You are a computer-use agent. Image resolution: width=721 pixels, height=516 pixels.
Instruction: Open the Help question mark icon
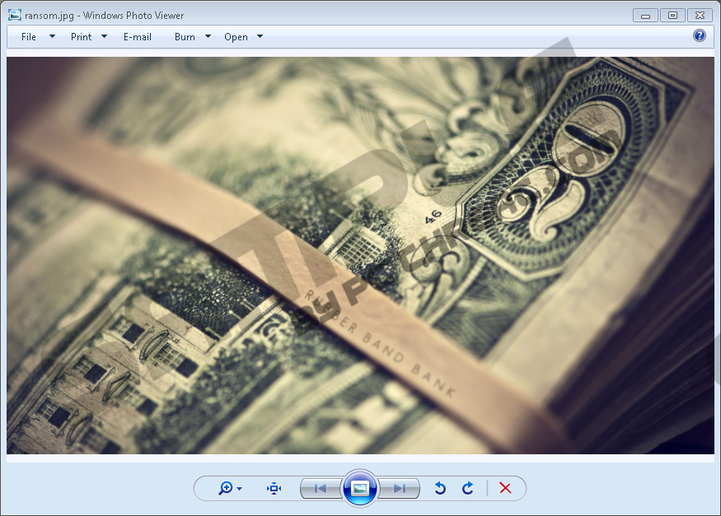click(700, 35)
